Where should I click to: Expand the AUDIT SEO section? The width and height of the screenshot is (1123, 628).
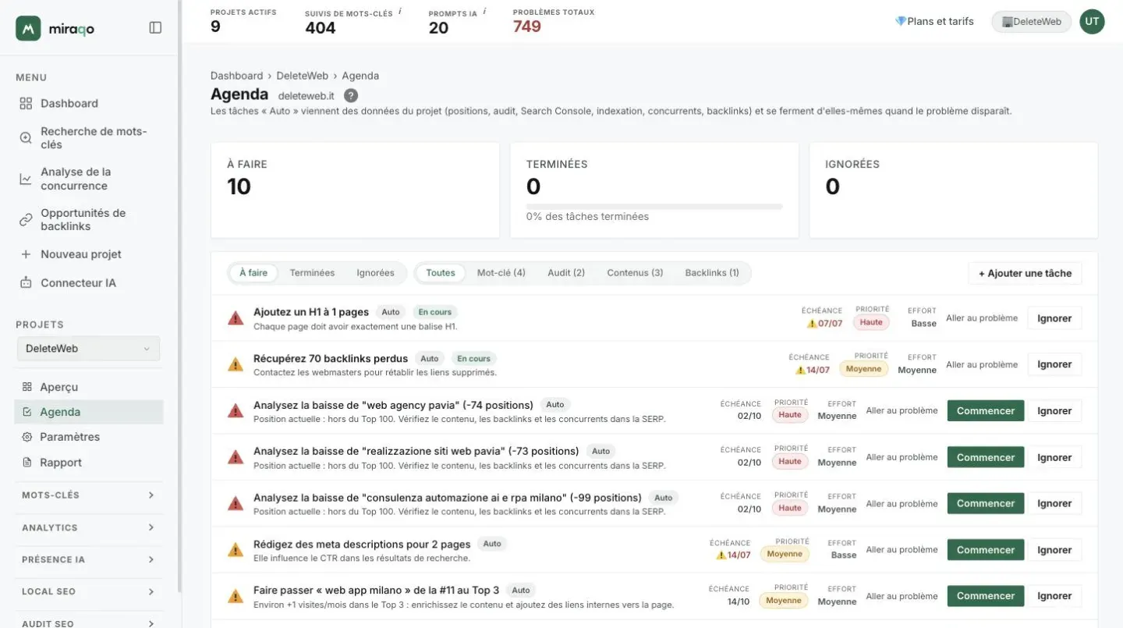pyautogui.click(x=88, y=623)
